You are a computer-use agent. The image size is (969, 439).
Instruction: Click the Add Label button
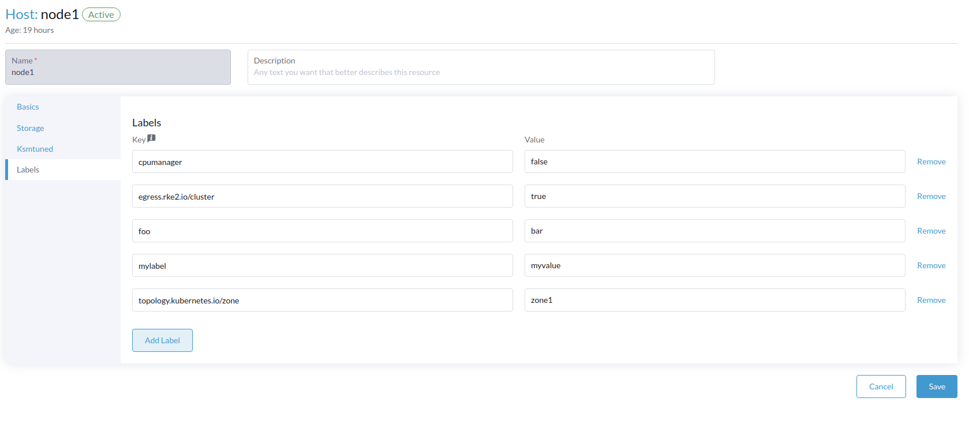[x=162, y=340]
